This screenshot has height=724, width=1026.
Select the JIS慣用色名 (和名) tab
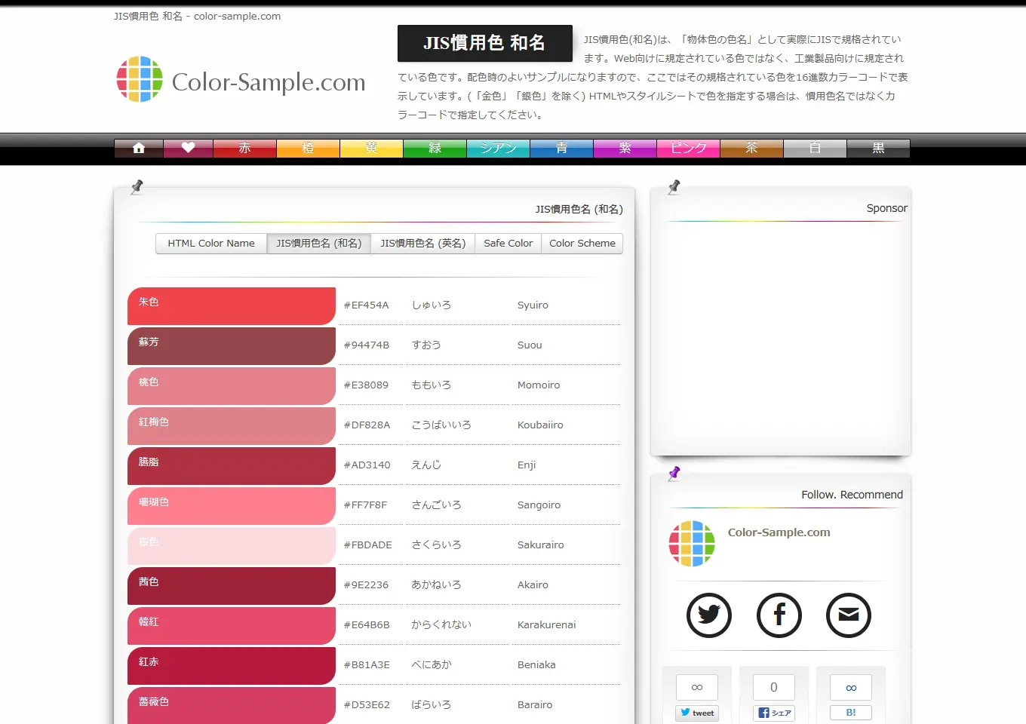pos(318,244)
